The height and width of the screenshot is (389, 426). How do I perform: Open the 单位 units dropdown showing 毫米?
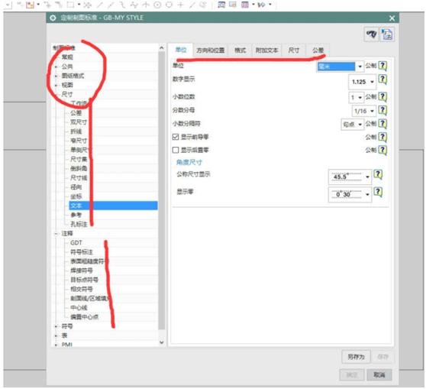coord(340,66)
